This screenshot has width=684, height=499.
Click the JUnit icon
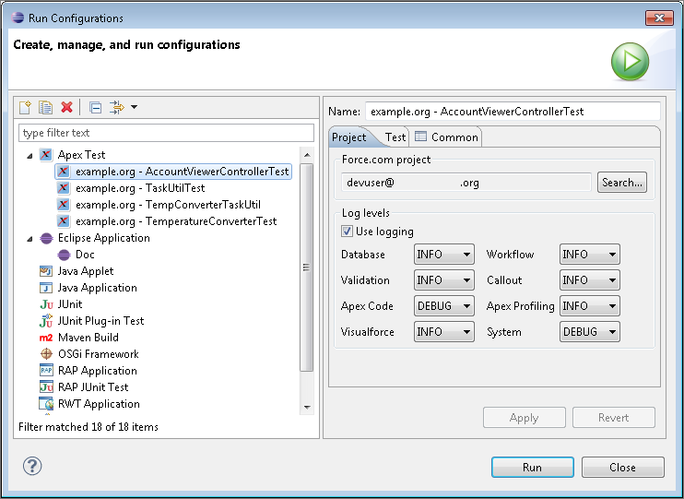(46, 304)
